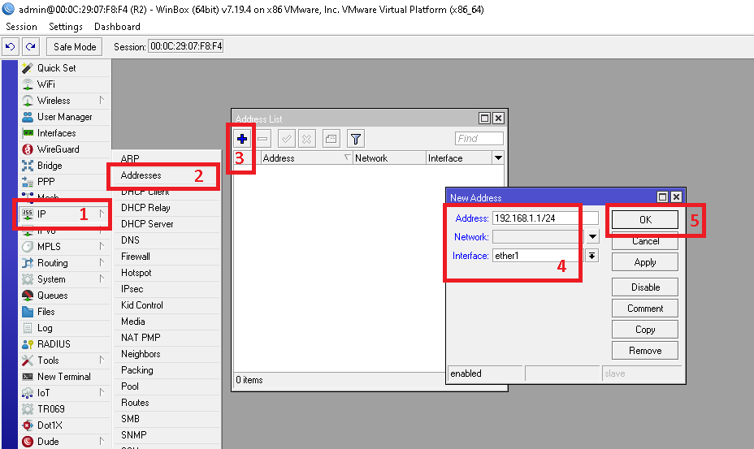Click the Address input field
Image resolution: width=754 pixels, height=449 pixels.
click(x=544, y=218)
